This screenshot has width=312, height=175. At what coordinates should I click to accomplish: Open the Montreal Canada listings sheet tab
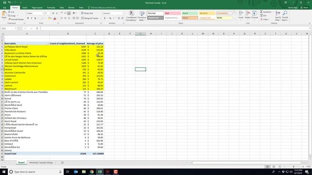41,162
